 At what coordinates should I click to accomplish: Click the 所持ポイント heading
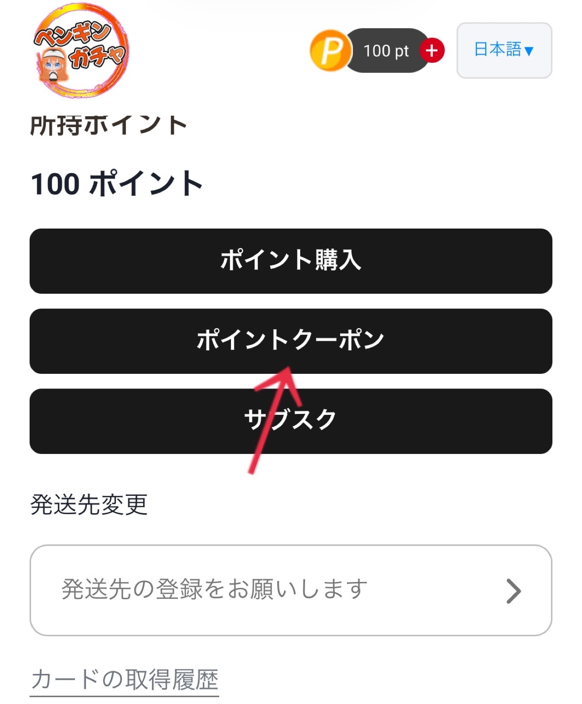[108, 126]
